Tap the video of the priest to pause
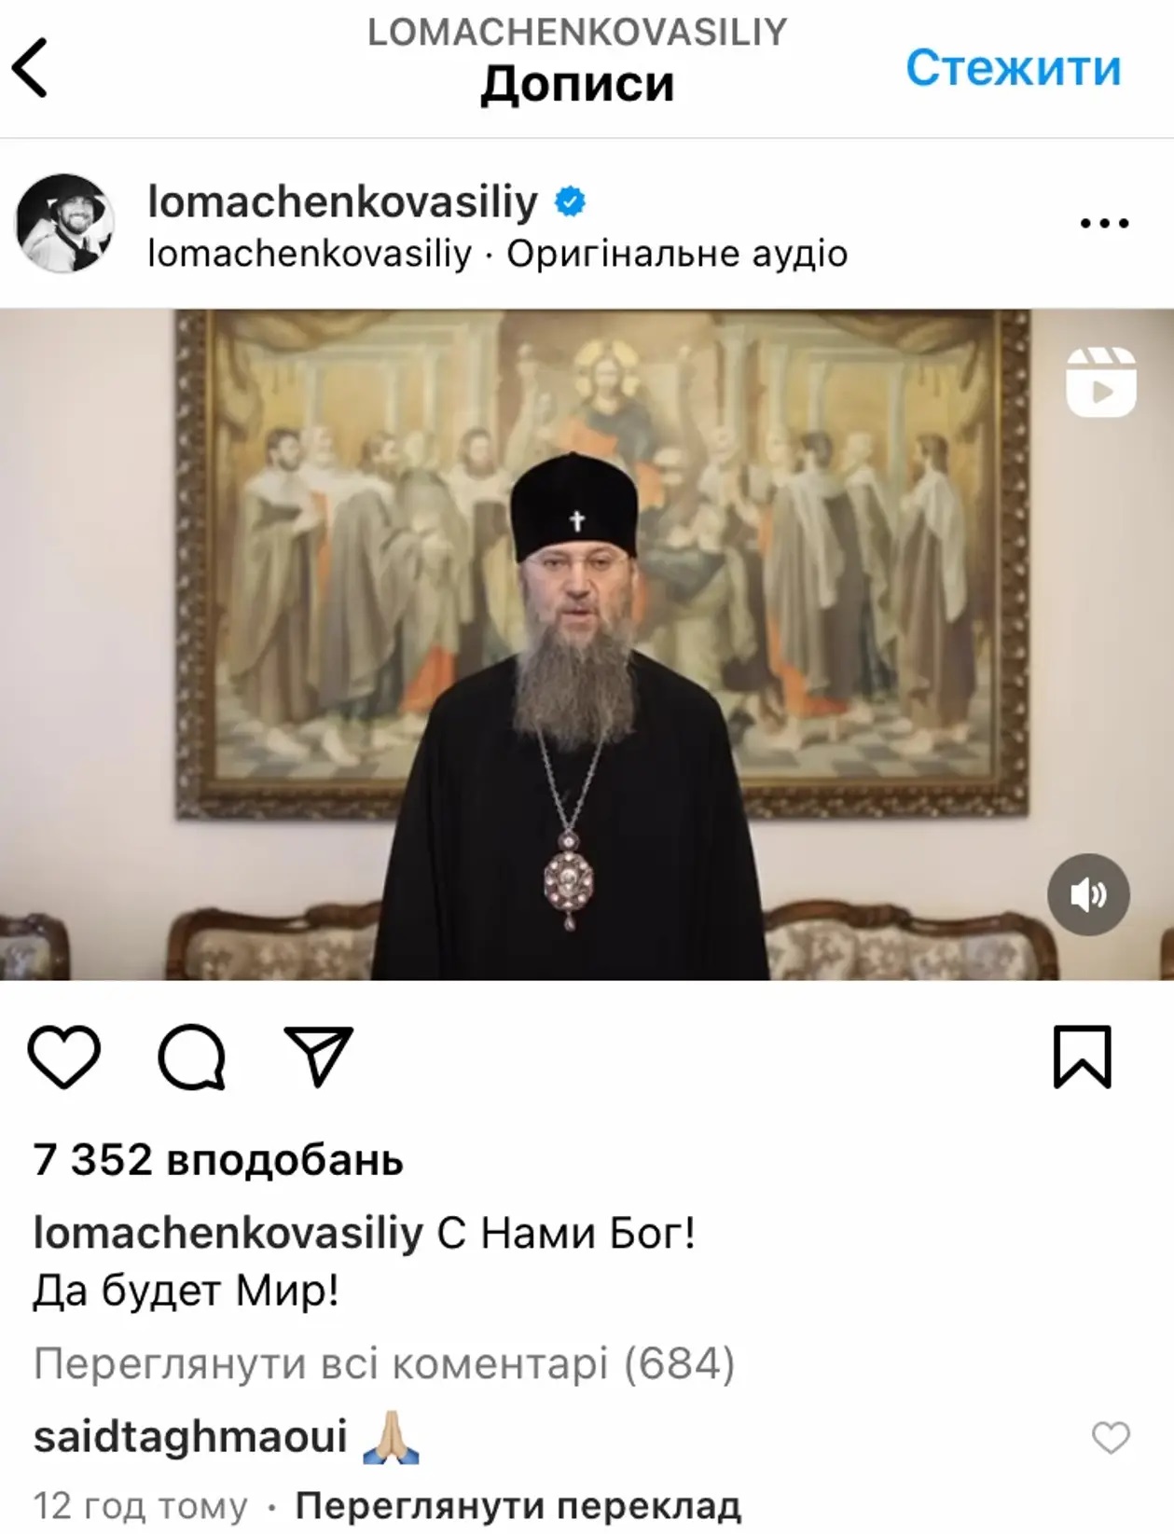Viewport: 1174px width, 1534px height. coord(587,644)
